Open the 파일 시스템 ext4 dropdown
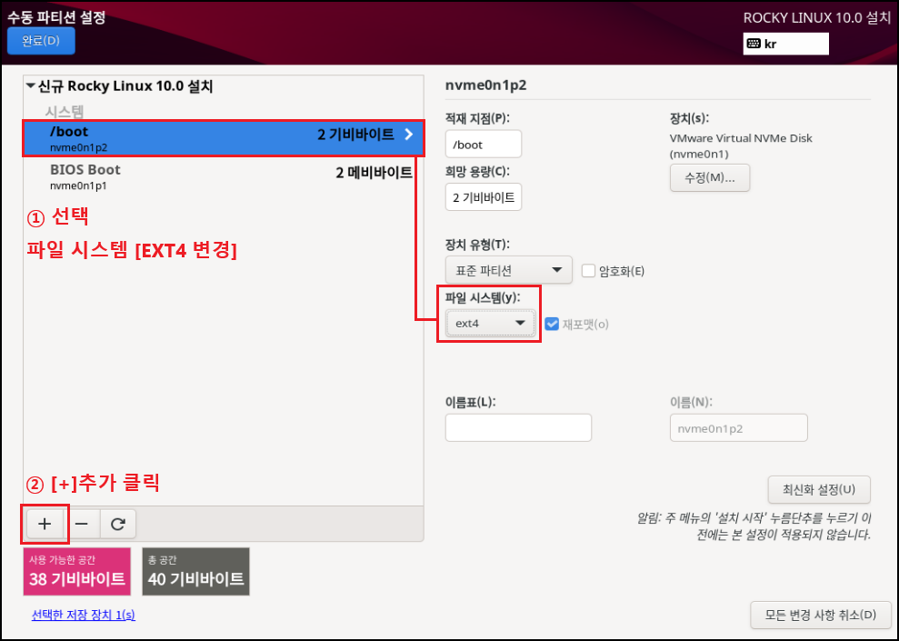Viewport: 899px width, 641px height. (x=490, y=324)
